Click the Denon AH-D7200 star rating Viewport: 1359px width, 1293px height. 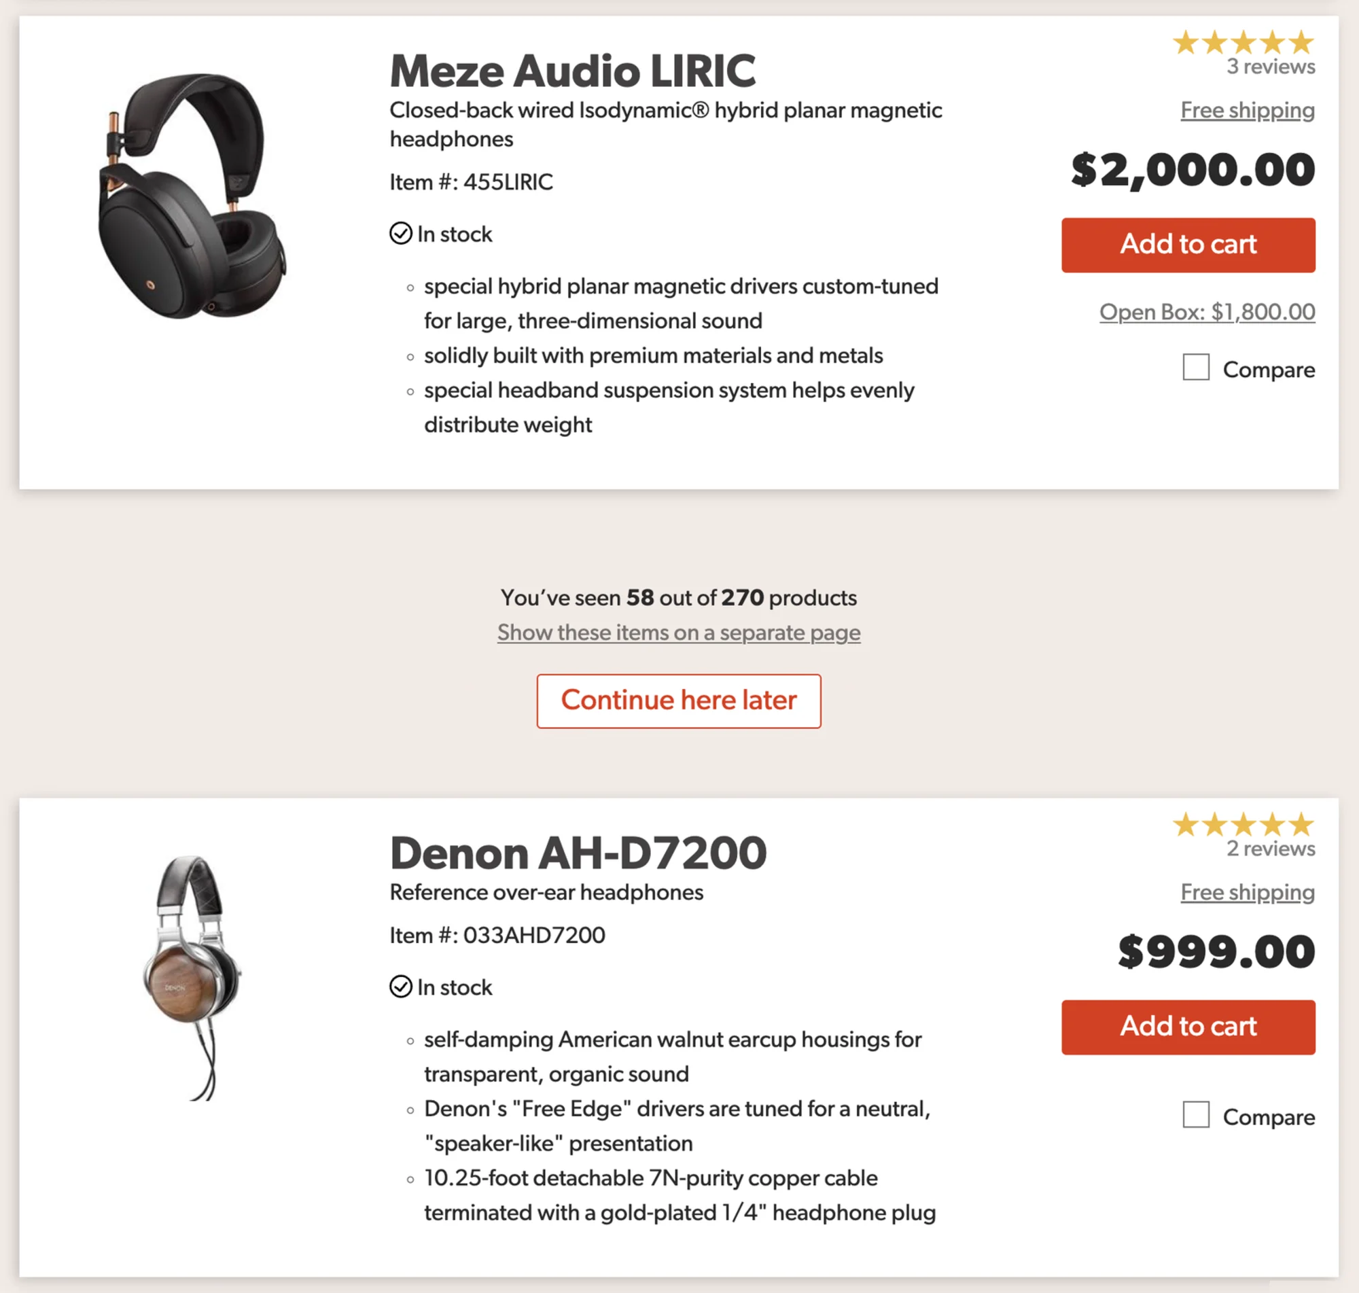pos(1243,824)
